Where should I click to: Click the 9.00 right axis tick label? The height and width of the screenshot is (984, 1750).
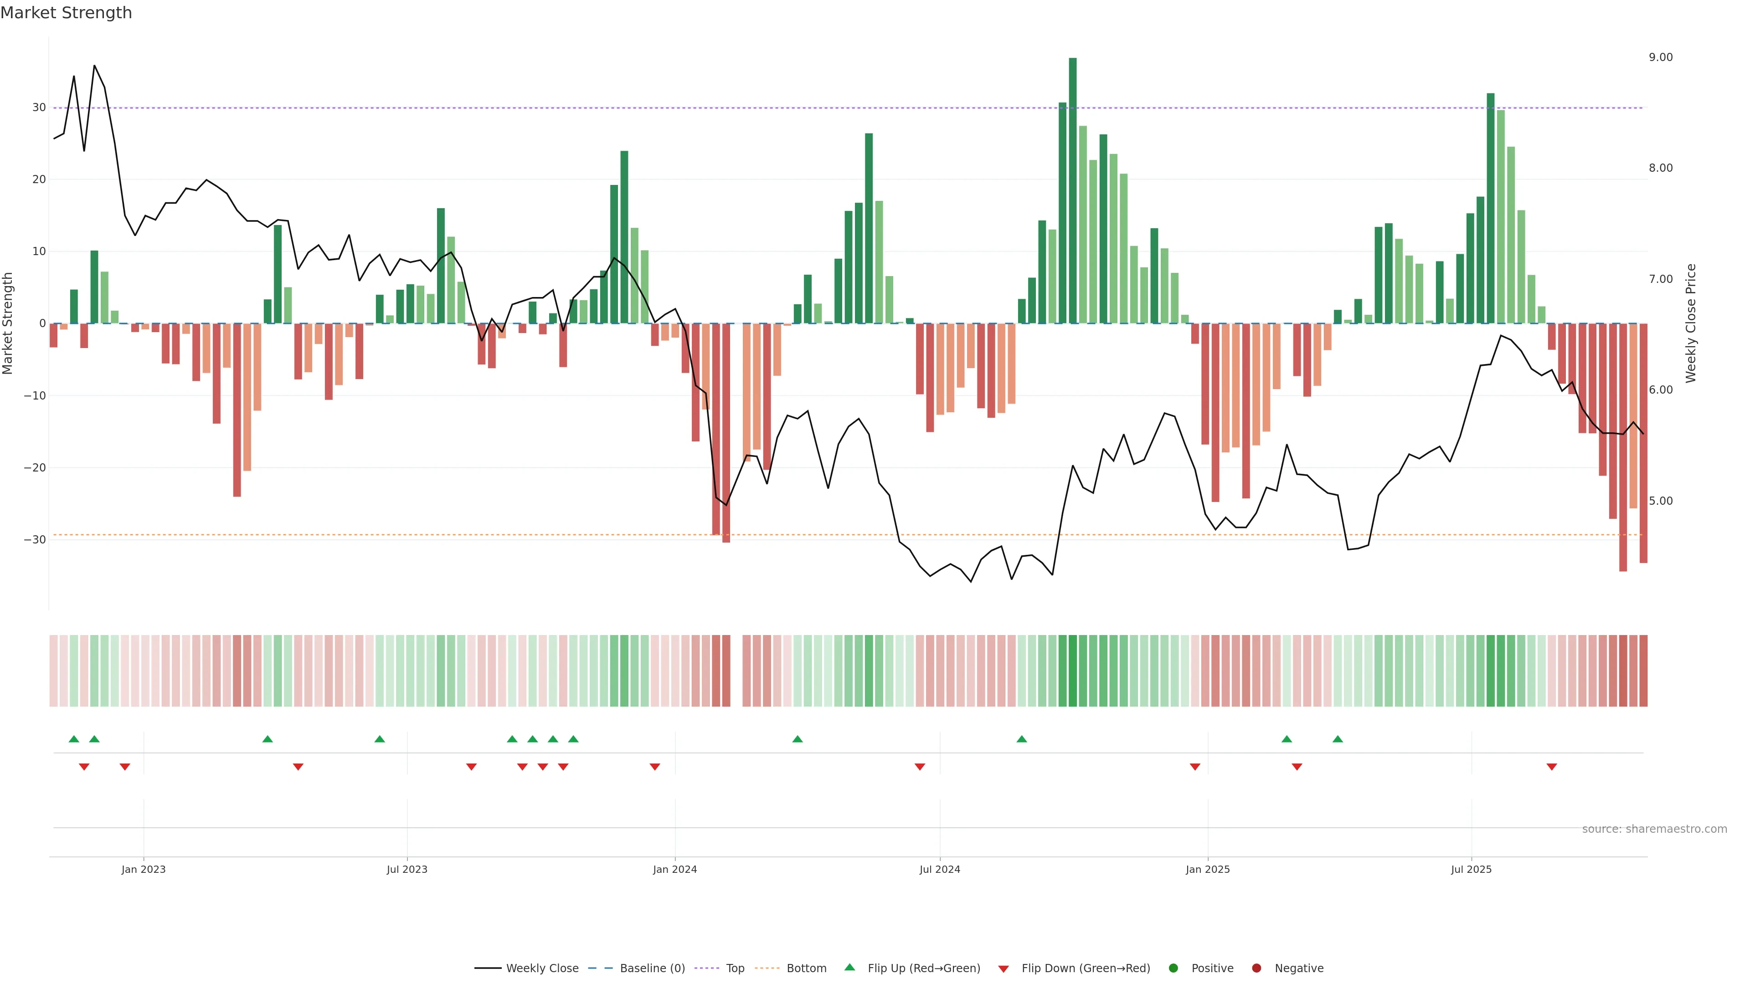[1660, 57]
